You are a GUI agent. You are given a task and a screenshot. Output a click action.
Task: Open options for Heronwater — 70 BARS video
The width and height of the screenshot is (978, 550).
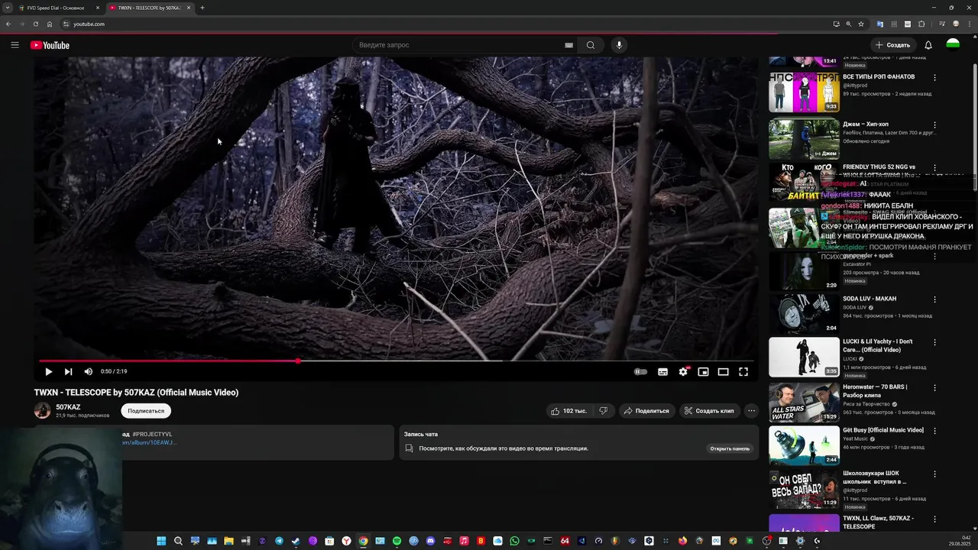(934, 387)
